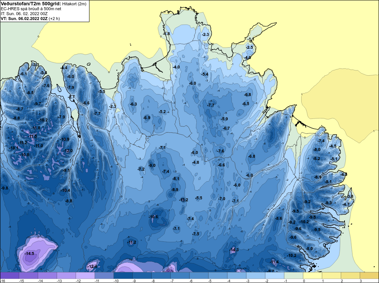The image size is (379, 283).
Task: Click the -8.6 temperature label
Action: [279, 218]
